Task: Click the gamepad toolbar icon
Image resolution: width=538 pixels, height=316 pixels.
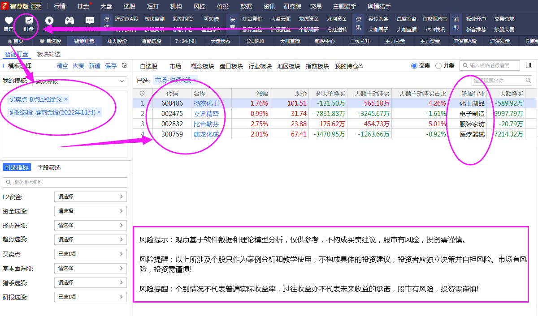Action: point(69,21)
